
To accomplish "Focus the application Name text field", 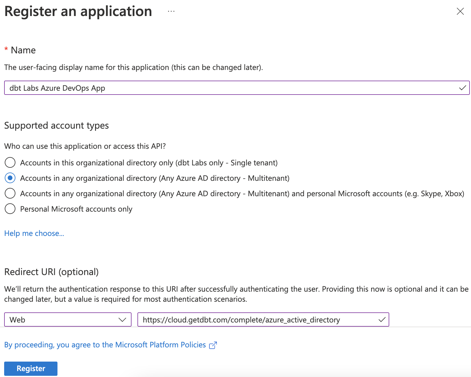I will (x=231, y=88).
